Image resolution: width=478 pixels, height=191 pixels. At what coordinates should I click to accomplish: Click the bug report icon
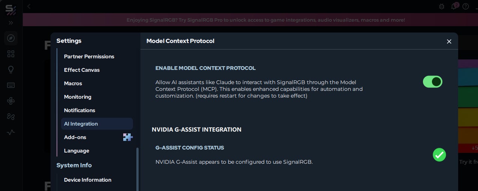(442, 6)
